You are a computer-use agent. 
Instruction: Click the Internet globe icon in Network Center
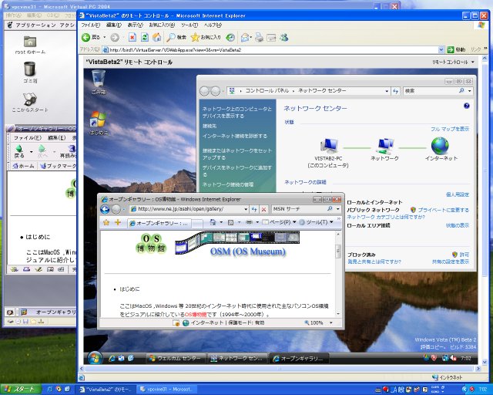point(440,146)
